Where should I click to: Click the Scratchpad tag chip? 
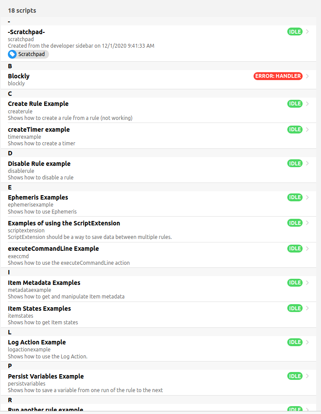click(28, 54)
